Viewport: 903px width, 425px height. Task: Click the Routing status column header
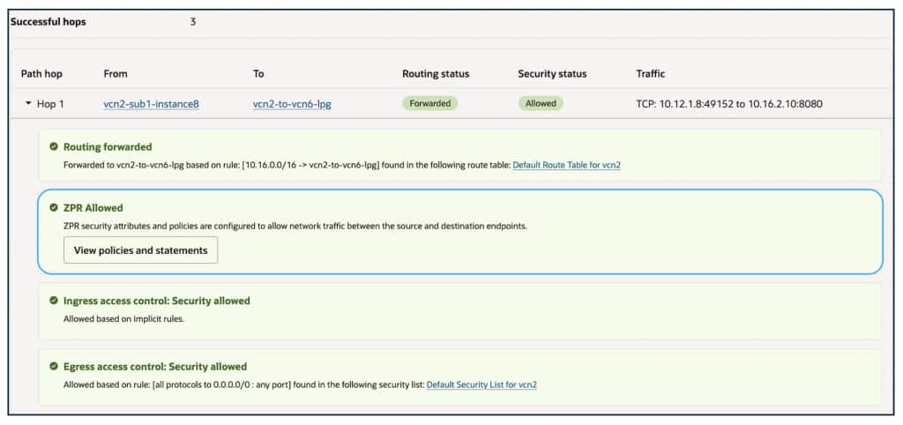(436, 74)
